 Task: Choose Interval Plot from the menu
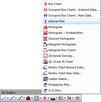(71, 21)
